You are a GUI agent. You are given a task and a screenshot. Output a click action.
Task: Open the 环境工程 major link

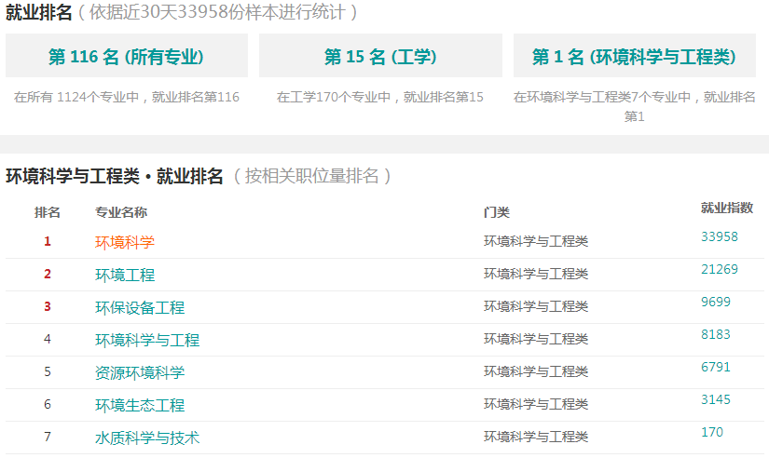pyautogui.click(x=125, y=275)
